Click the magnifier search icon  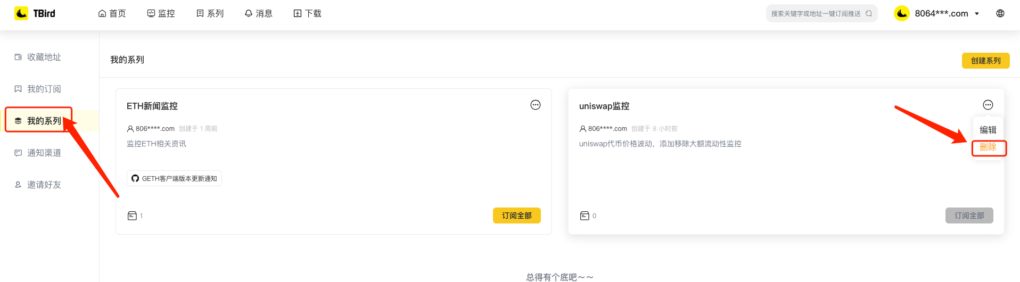869,14
